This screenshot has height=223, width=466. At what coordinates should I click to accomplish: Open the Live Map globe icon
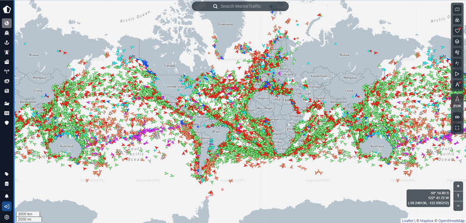[x=7, y=23]
